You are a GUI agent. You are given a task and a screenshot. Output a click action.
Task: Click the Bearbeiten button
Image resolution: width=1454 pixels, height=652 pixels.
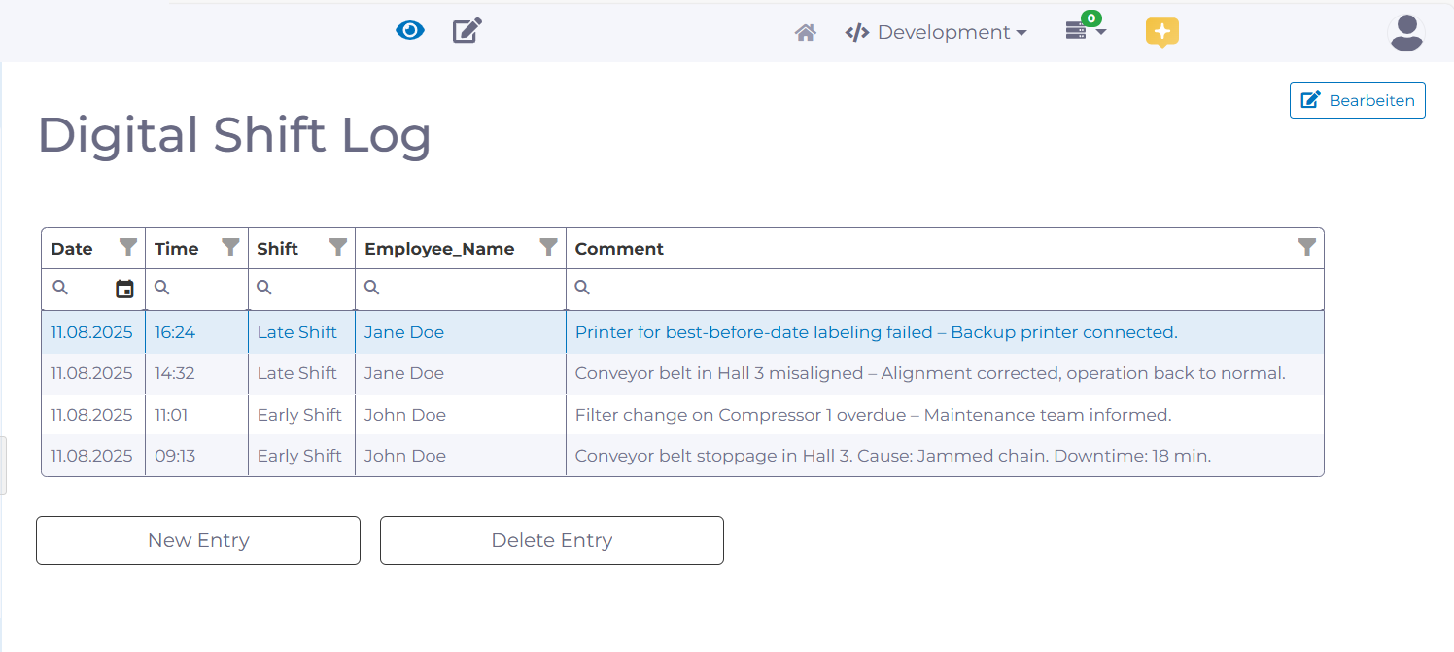(1357, 100)
